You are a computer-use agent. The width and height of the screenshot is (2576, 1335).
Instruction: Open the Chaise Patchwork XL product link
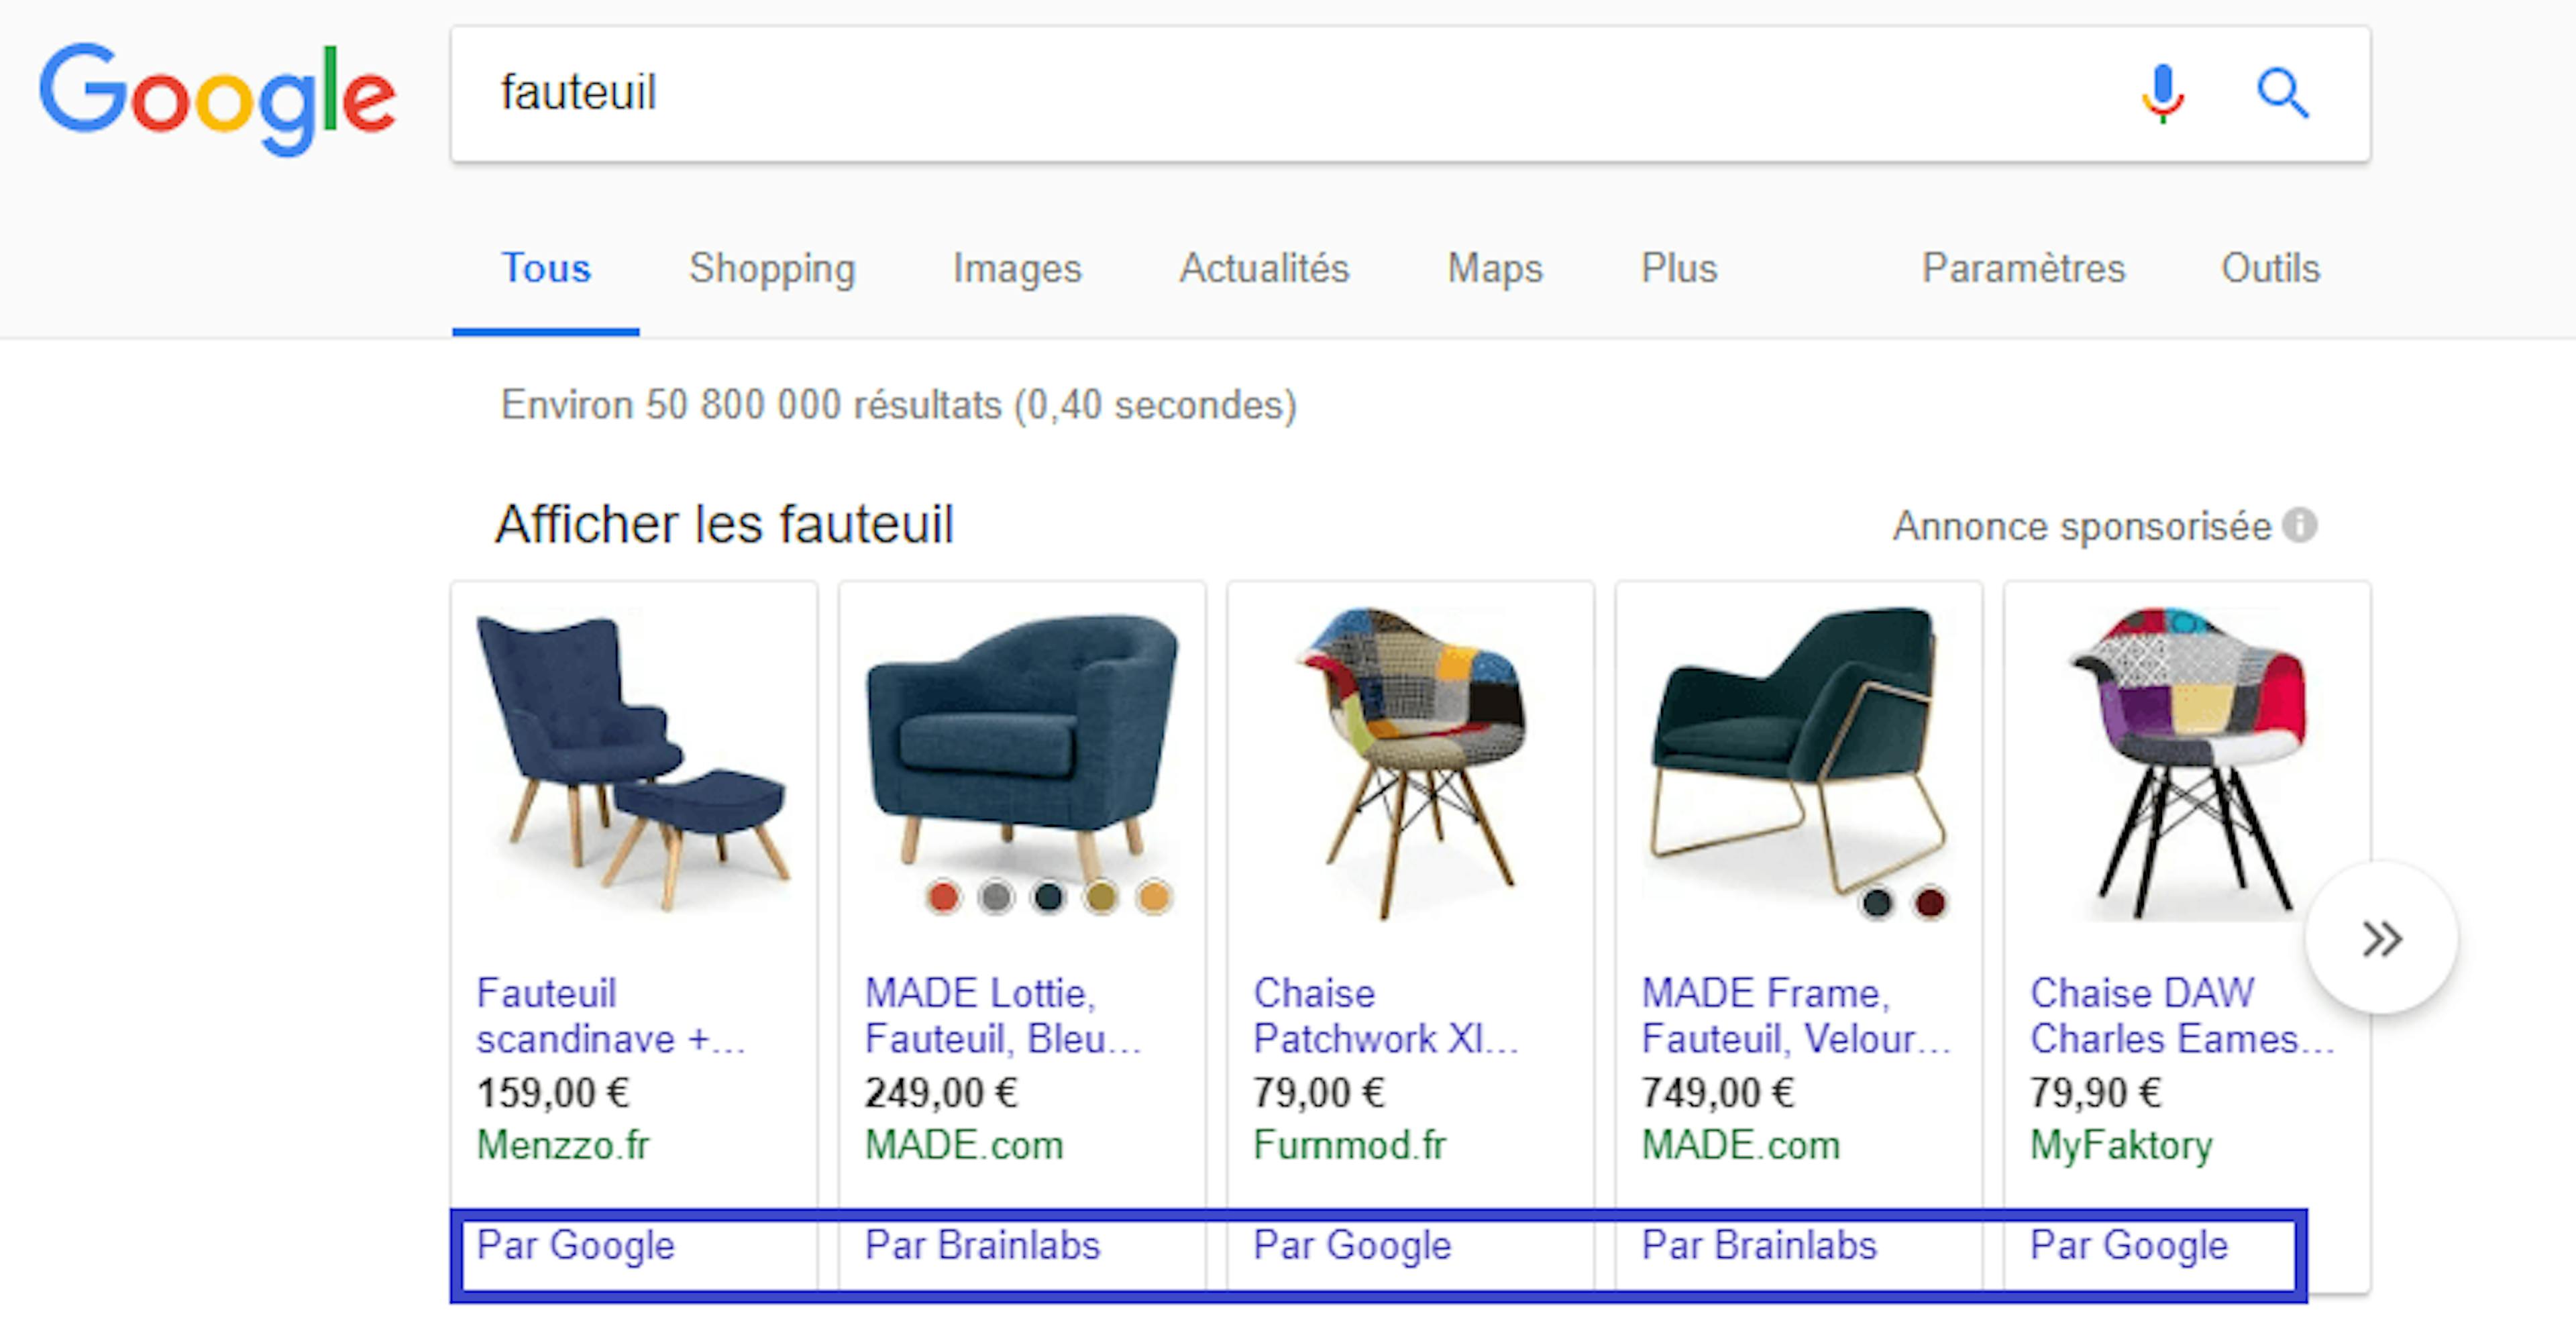[x=1384, y=1015]
